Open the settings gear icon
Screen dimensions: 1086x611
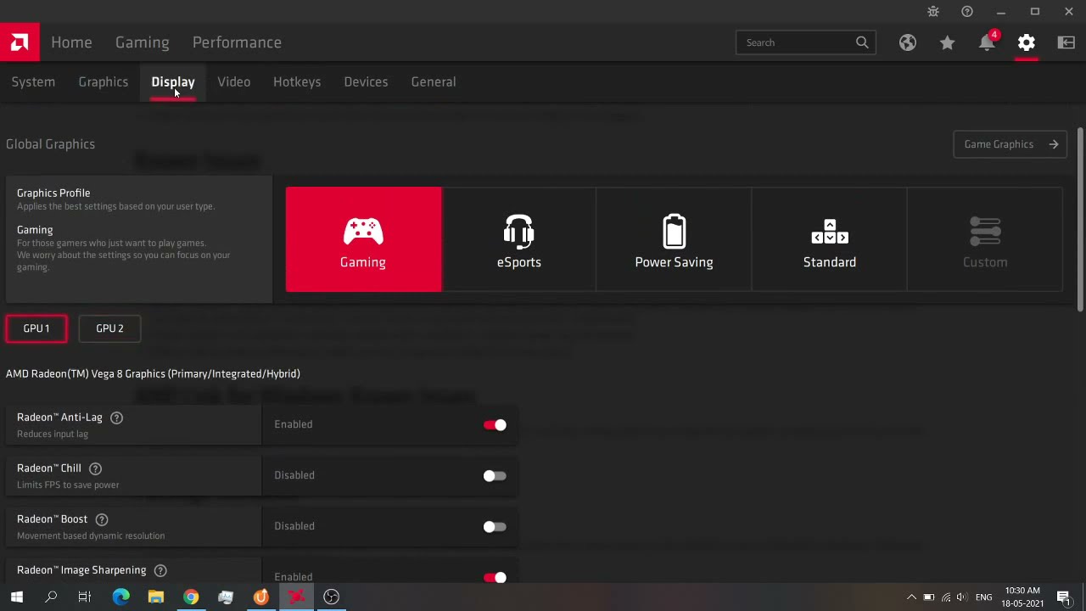[1027, 42]
